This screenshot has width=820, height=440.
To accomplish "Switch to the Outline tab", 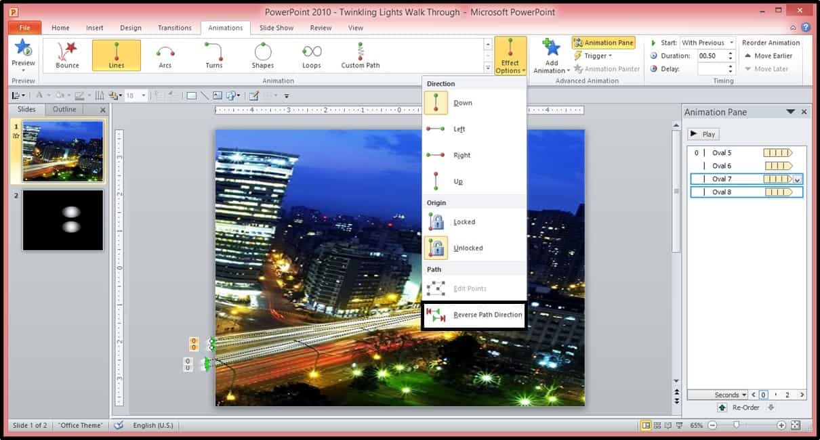I will [65, 109].
